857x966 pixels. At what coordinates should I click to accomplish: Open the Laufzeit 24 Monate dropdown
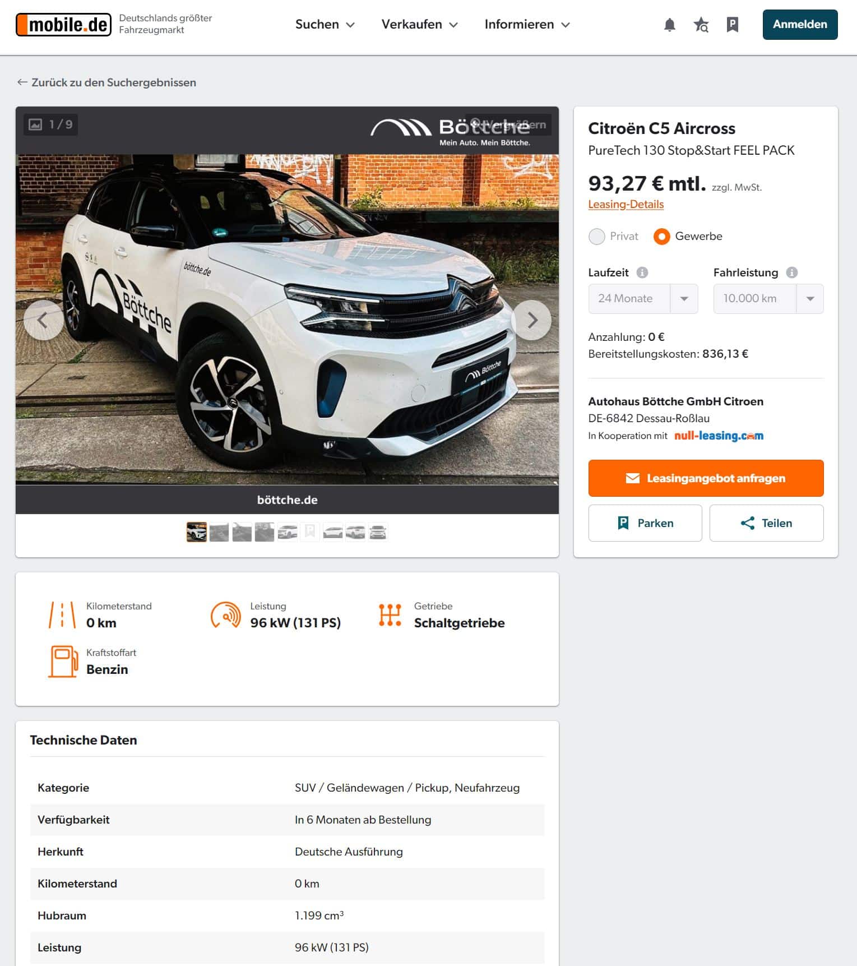coord(643,299)
